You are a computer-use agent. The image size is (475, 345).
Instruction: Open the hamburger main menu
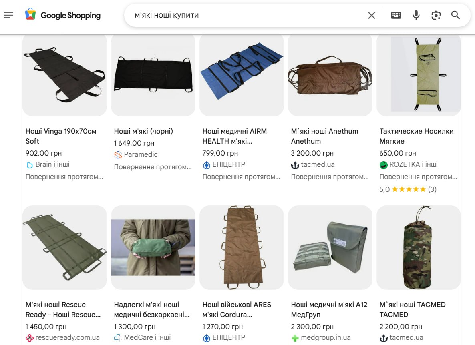tap(8, 15)
